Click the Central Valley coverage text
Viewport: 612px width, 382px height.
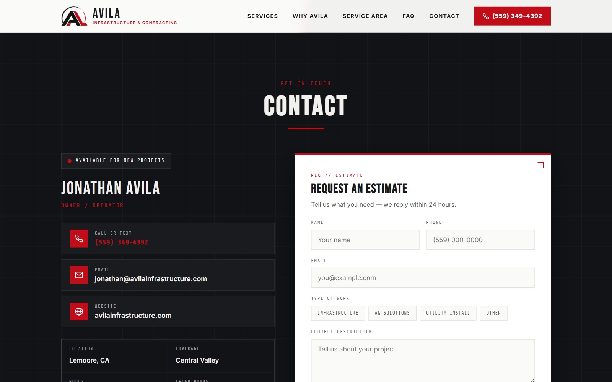(197, 360)
